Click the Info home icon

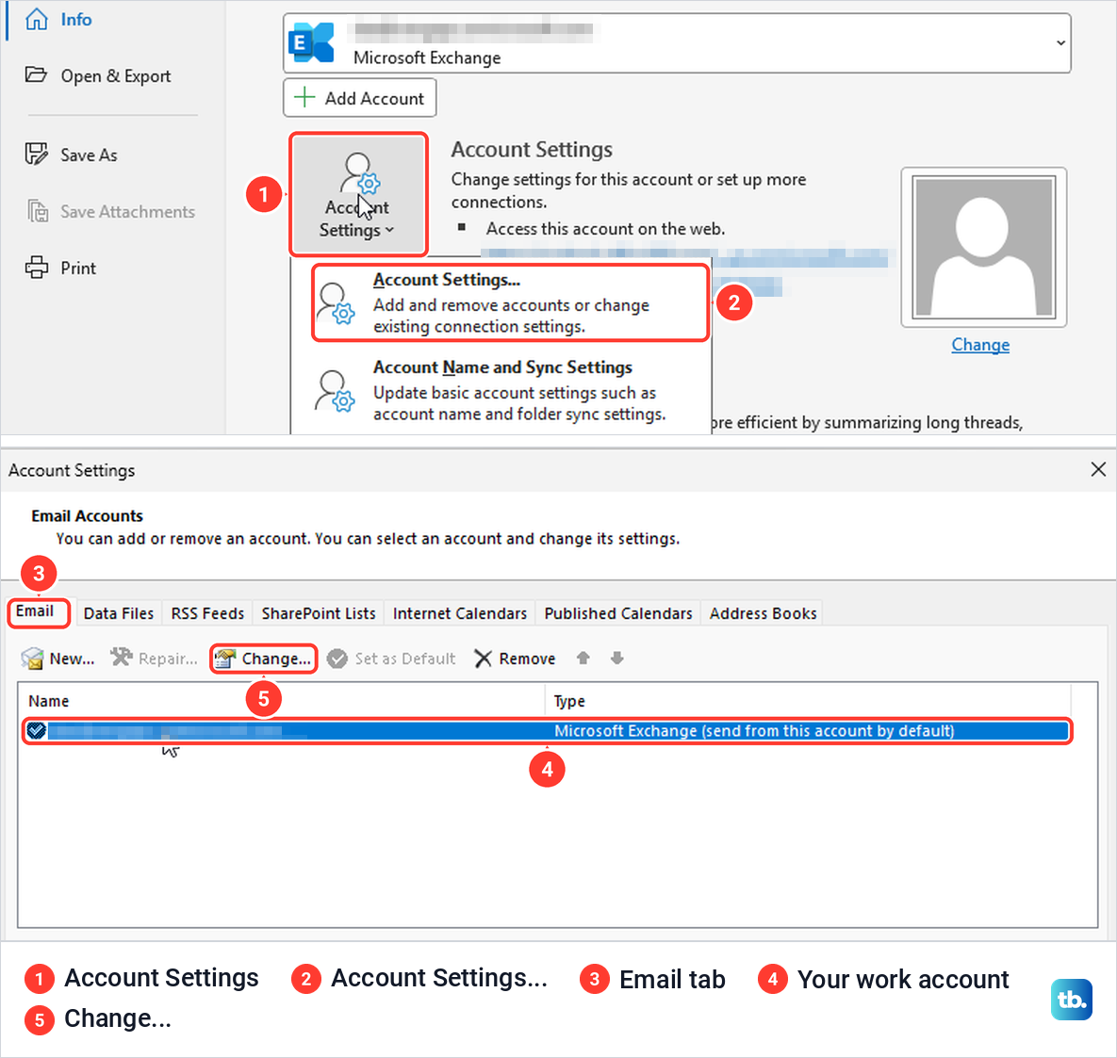click(x=37, y=19)
